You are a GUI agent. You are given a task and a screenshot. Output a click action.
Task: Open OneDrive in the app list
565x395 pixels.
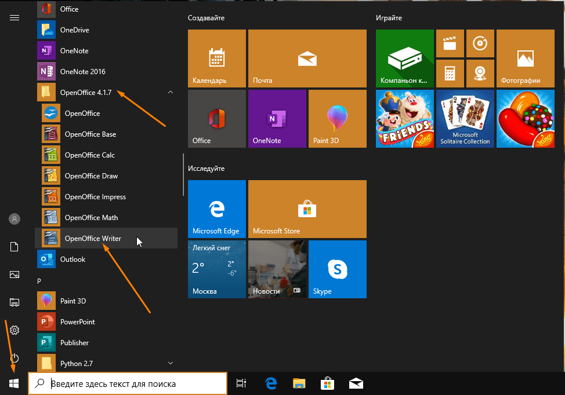(106, 30)
